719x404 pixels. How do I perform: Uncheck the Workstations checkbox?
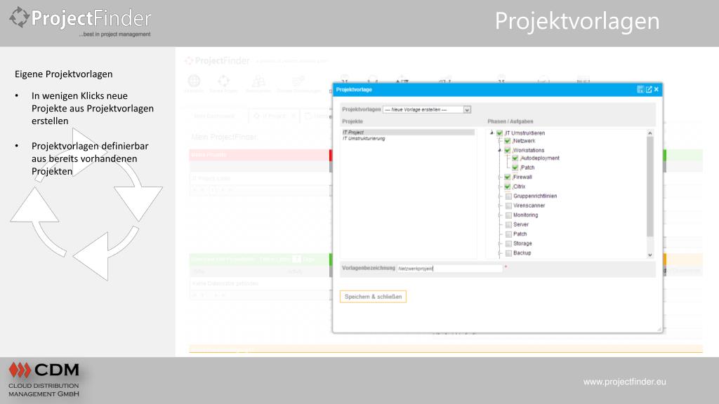point(507,150)
